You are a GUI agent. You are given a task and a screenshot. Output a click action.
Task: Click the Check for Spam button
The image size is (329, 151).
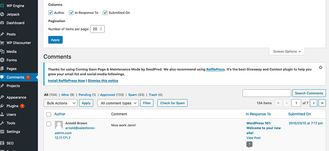point(172,103)
